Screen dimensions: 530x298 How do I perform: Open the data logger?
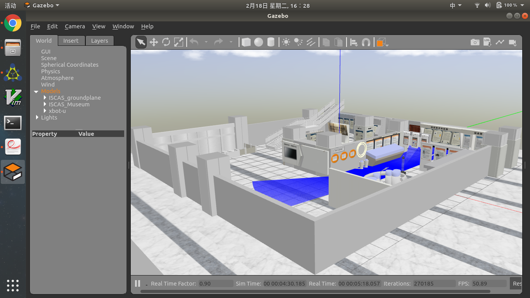[487, 42]
